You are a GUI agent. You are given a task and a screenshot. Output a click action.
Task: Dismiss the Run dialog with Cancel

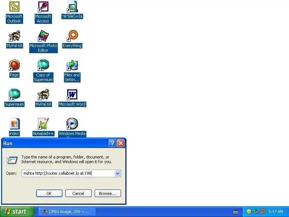(78, 193)
